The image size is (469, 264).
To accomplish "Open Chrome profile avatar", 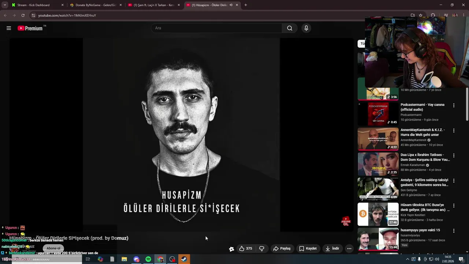I will [x=455, y=15].
